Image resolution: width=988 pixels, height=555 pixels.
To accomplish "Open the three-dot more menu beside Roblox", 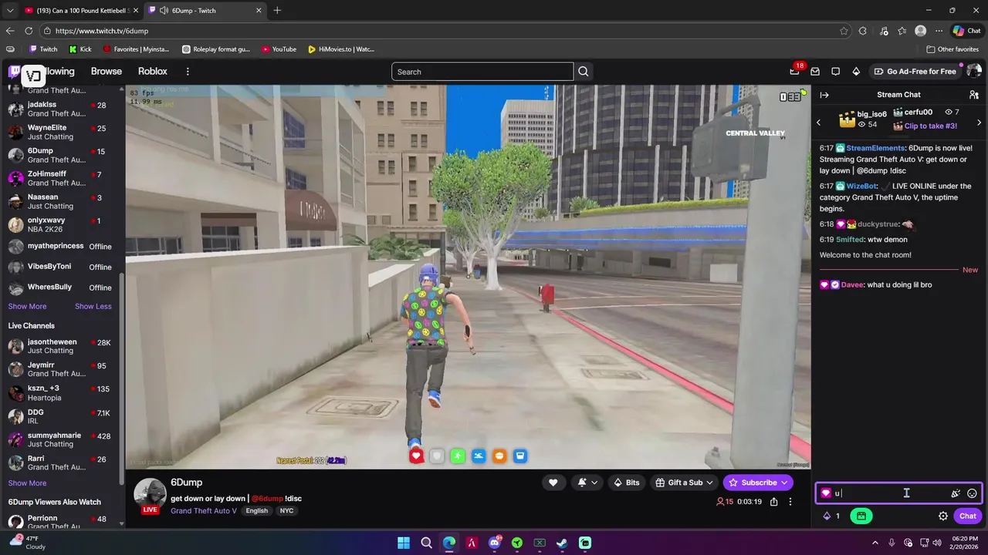I will coord(187,71).
